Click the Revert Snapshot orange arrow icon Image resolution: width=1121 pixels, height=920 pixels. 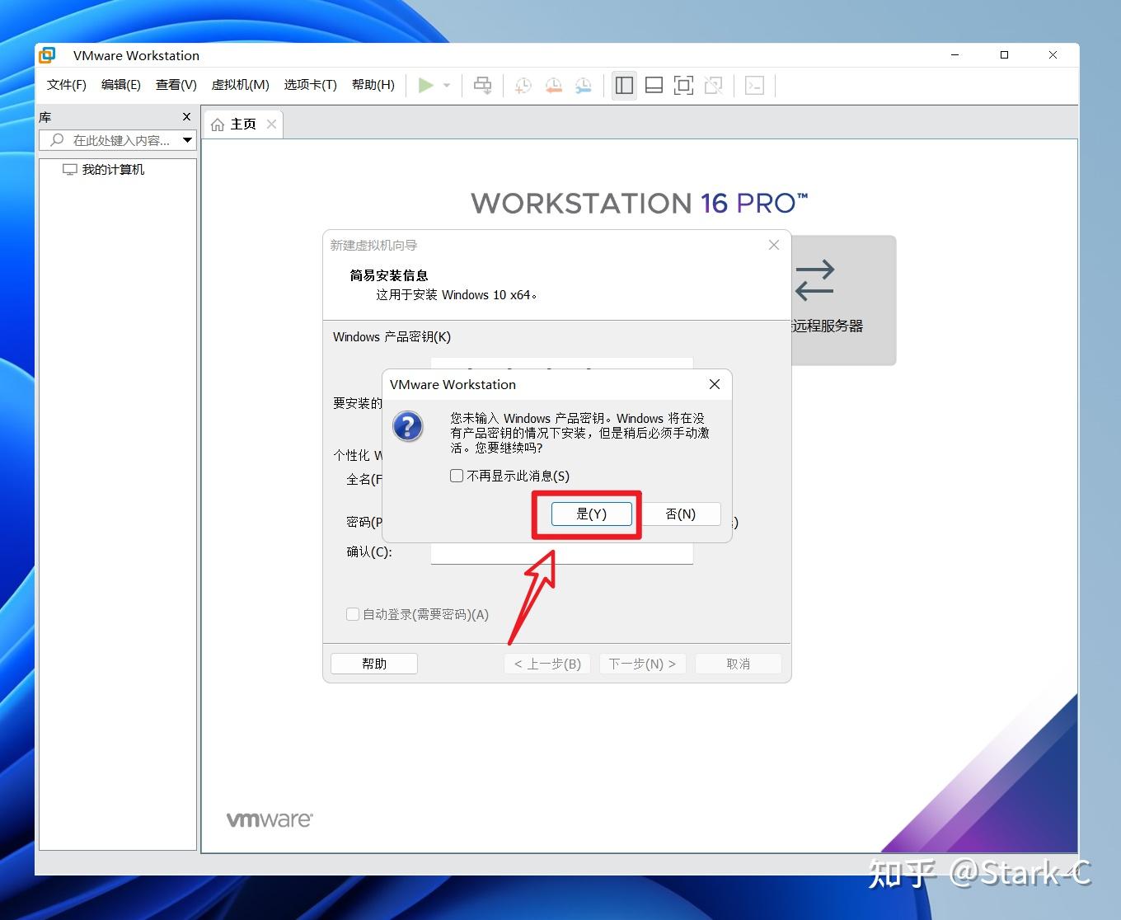[x=553, y=85]
